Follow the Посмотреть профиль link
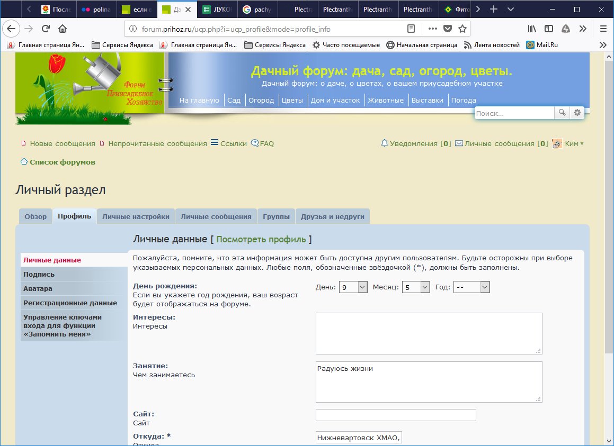This screenshot has width=614, height=446. pos(261,240)
